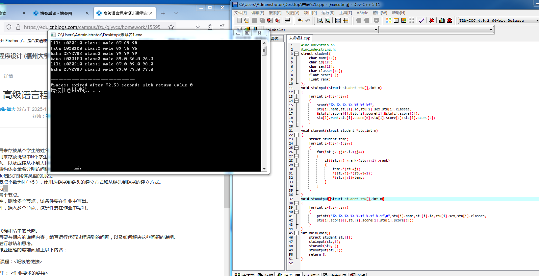Click the Print icon in Dev-C++
Screen dimensions: 539x276
[288, 20]
